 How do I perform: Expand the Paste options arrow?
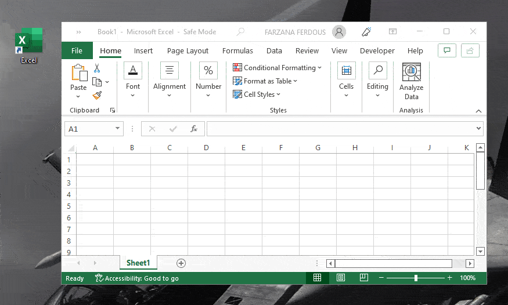point(78,96)
